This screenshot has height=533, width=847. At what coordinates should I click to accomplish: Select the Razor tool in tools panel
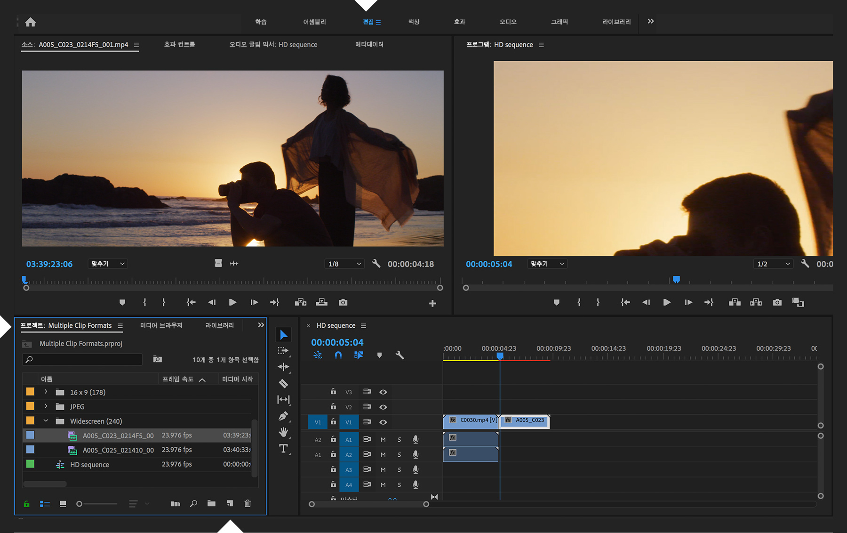[x=283, y=383]
